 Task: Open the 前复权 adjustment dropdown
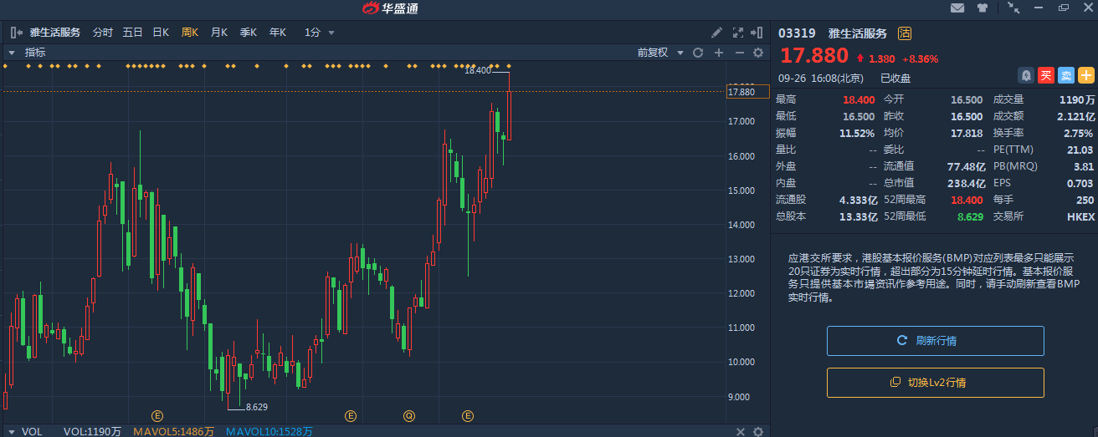click(660, 53)
